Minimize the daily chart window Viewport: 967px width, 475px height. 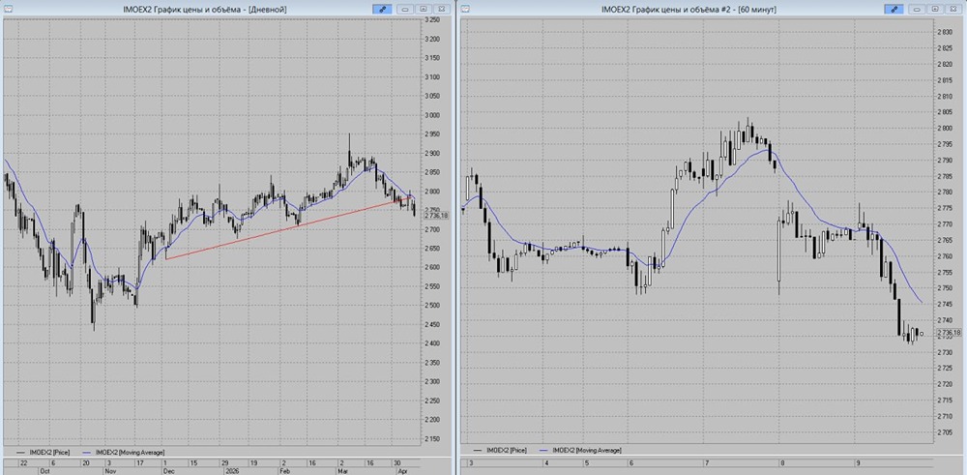point(406,10)
